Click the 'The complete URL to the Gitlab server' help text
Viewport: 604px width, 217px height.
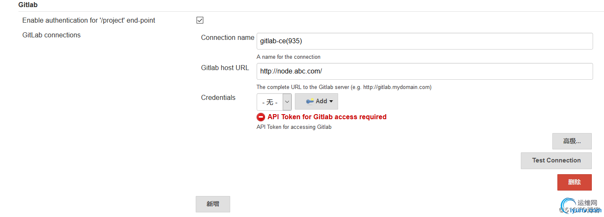coord(344,87)
